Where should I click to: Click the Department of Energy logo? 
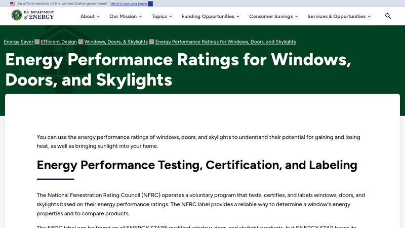tap(32, 15)
